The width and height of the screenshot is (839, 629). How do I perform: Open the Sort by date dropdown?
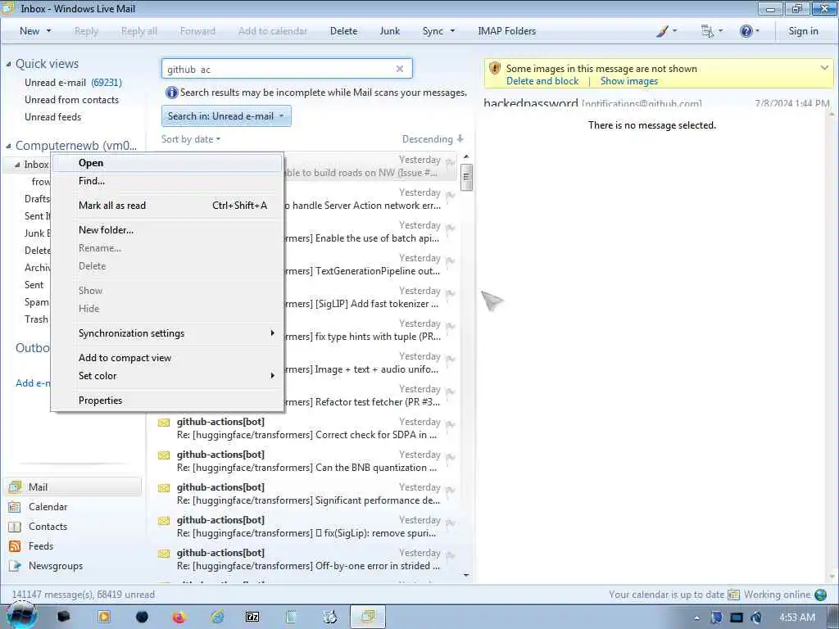(x=190, y=139)
